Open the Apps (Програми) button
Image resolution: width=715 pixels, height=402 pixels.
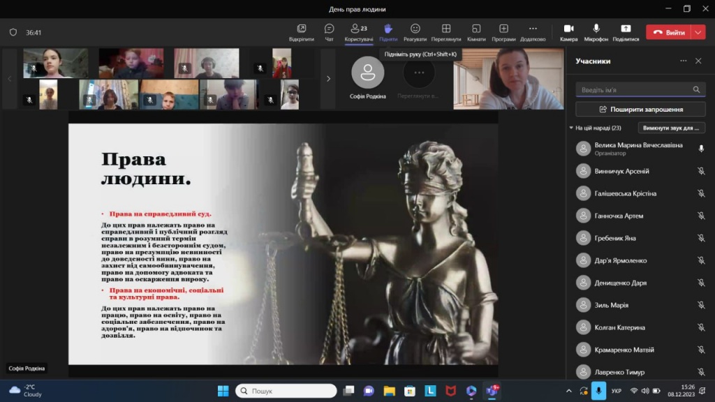(503, 32)
